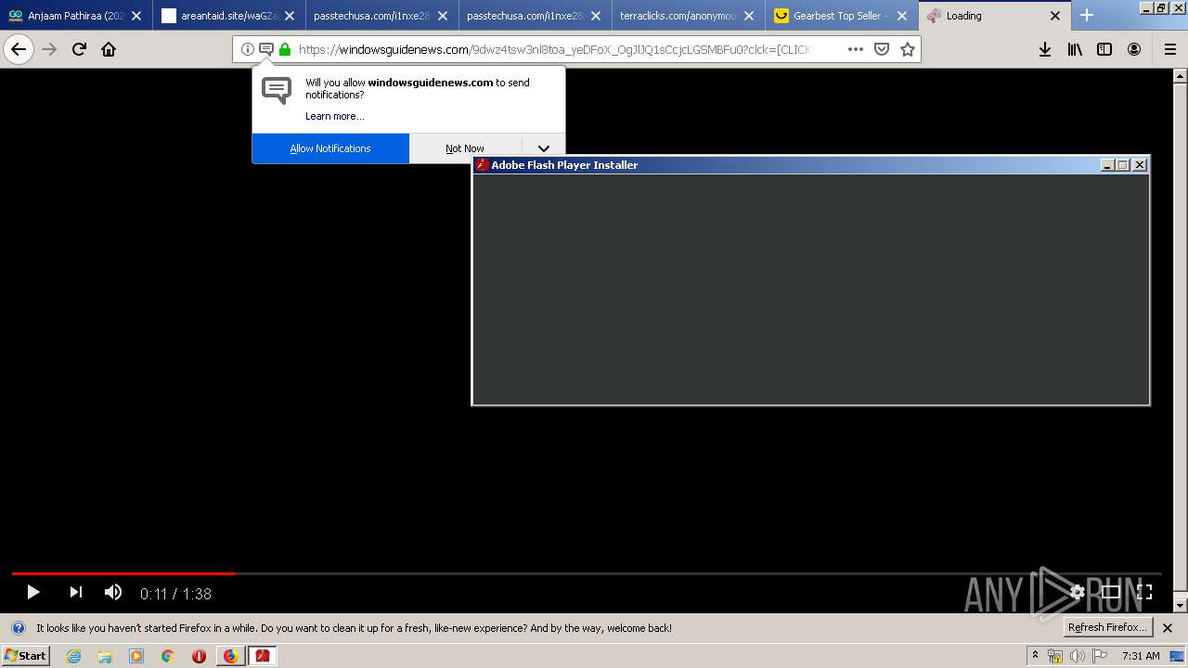The width and height of the screenshot is (1188, 668).
Task: Show site information icon in address bar
Action: 248,49
